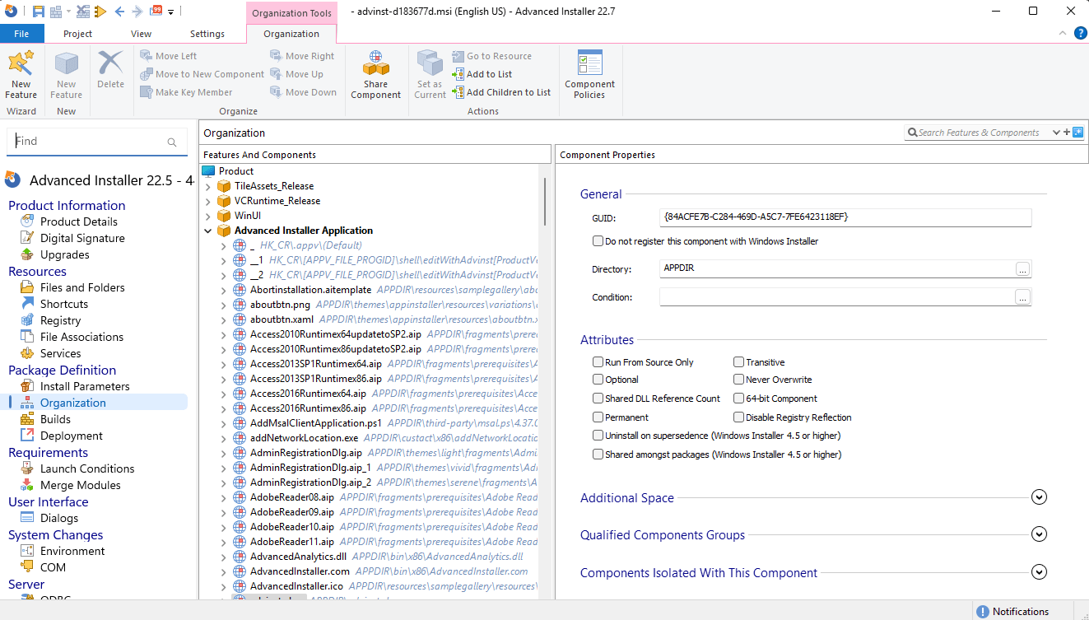This screenshot has width=1089, height=620.
Task: Collapse the Advanced Installer Application feature
Action: click(208, 231)
